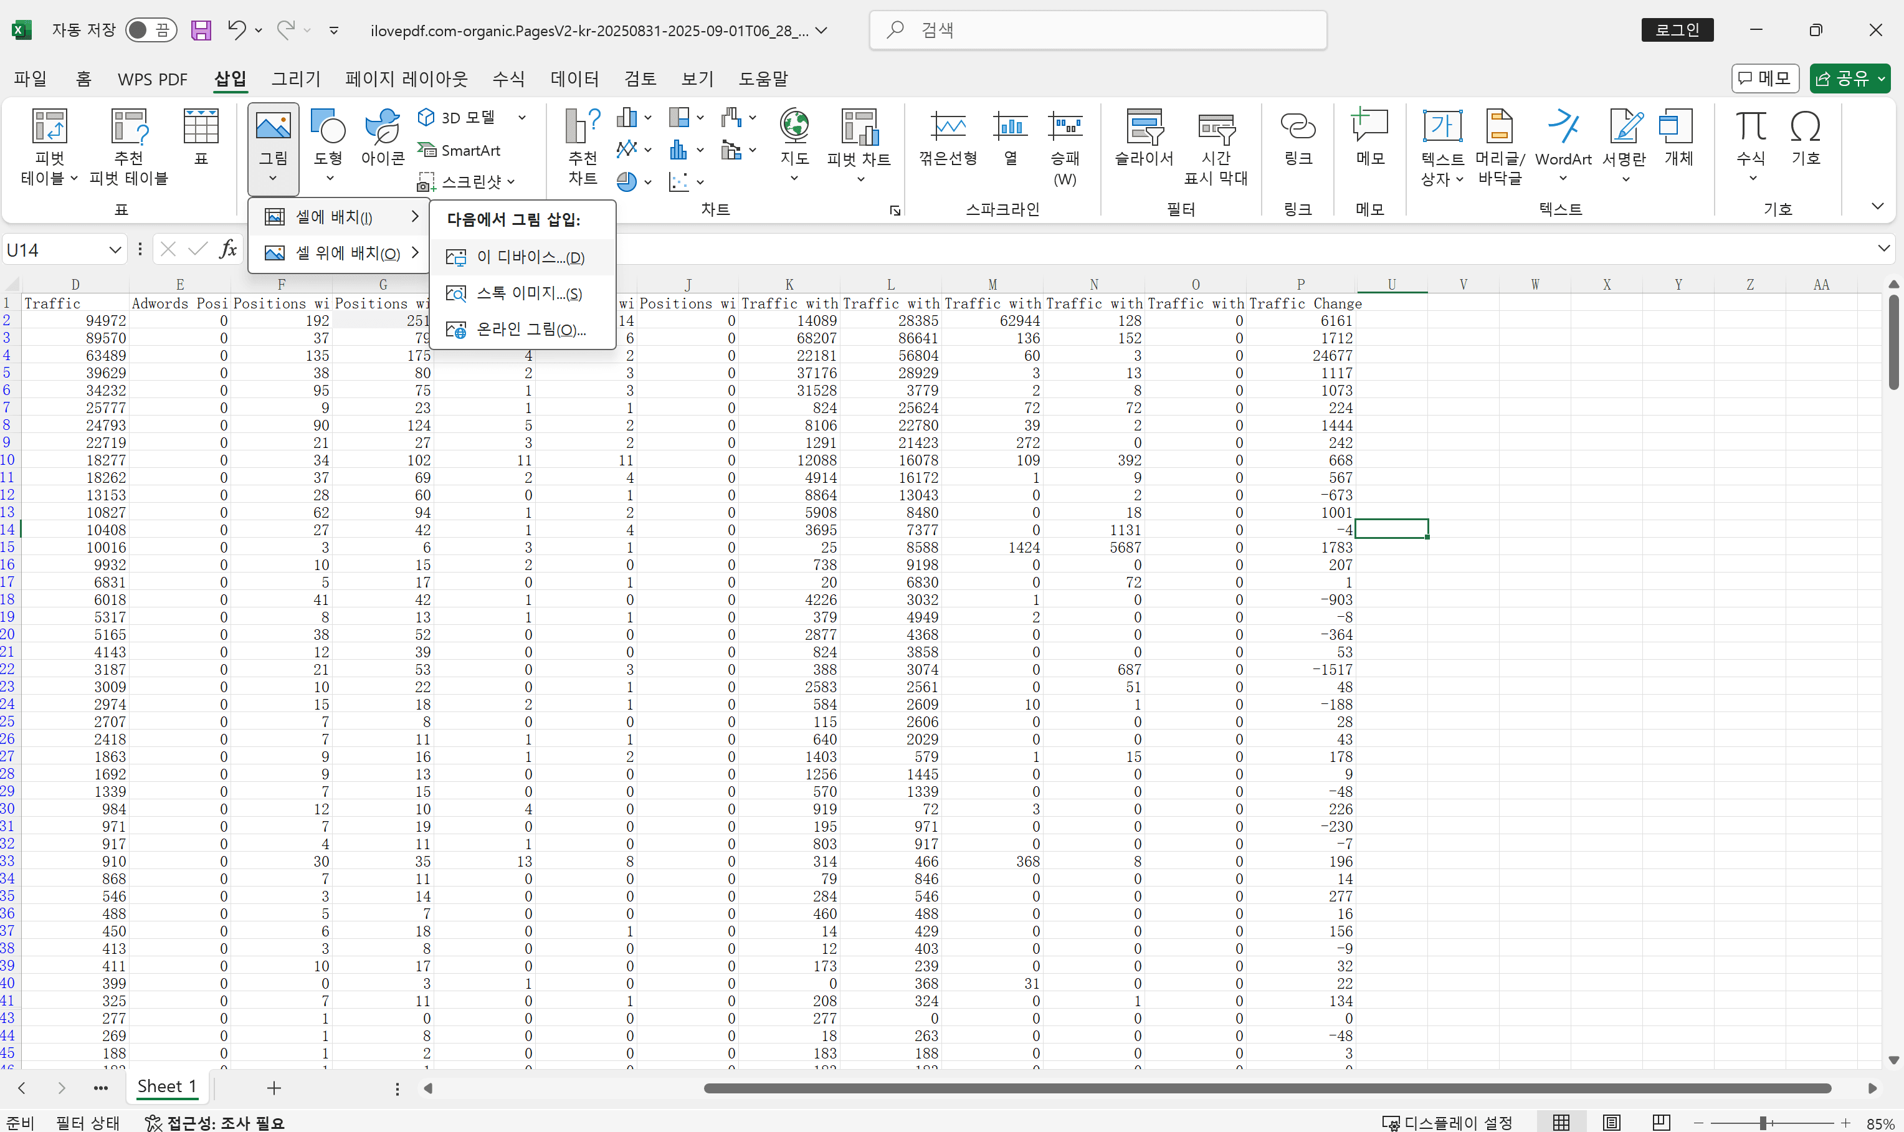The width and height of the screenshot is (1904, 1132).
Task: Select the Sheet 1 tab
Action: [167, 1087]
